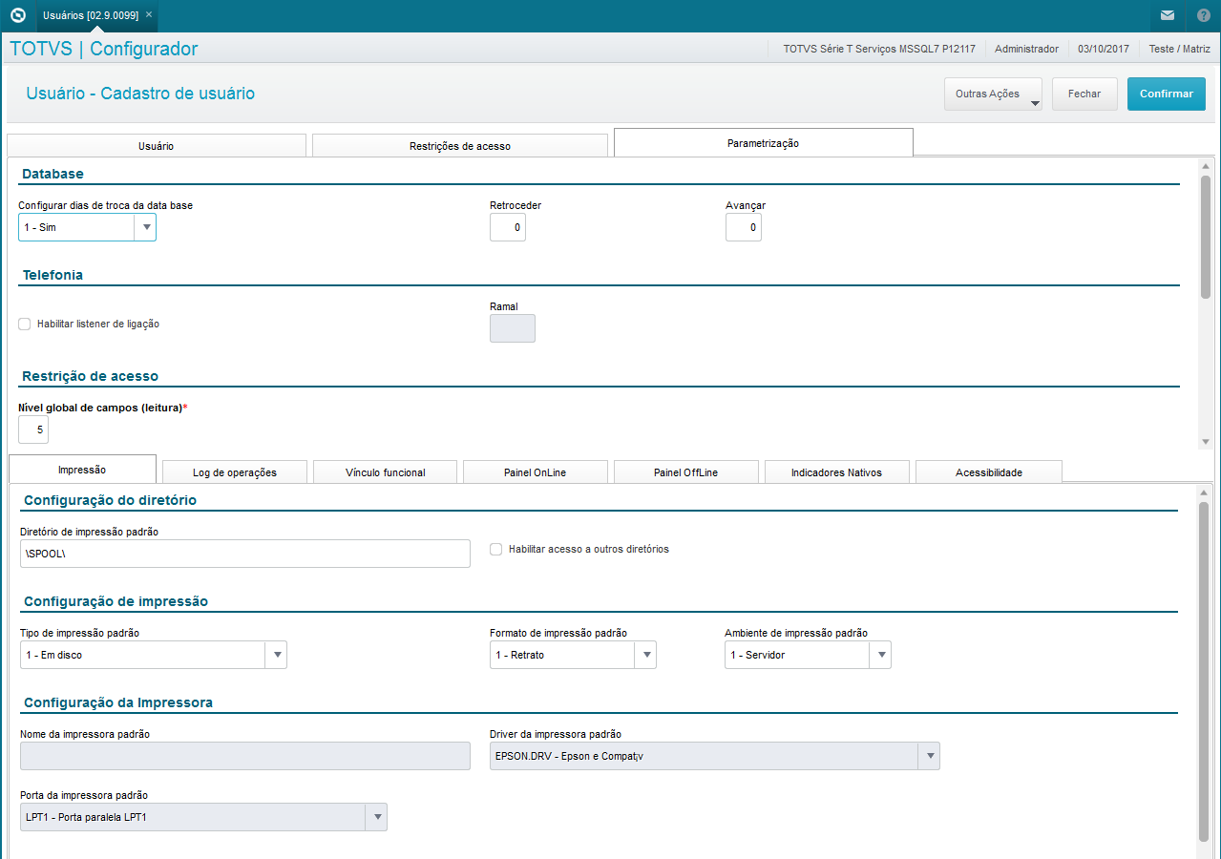Enable Habilitar listener de ligação checkbox
This screenshot has width=1221, height=859.
[x=25, y=324]
